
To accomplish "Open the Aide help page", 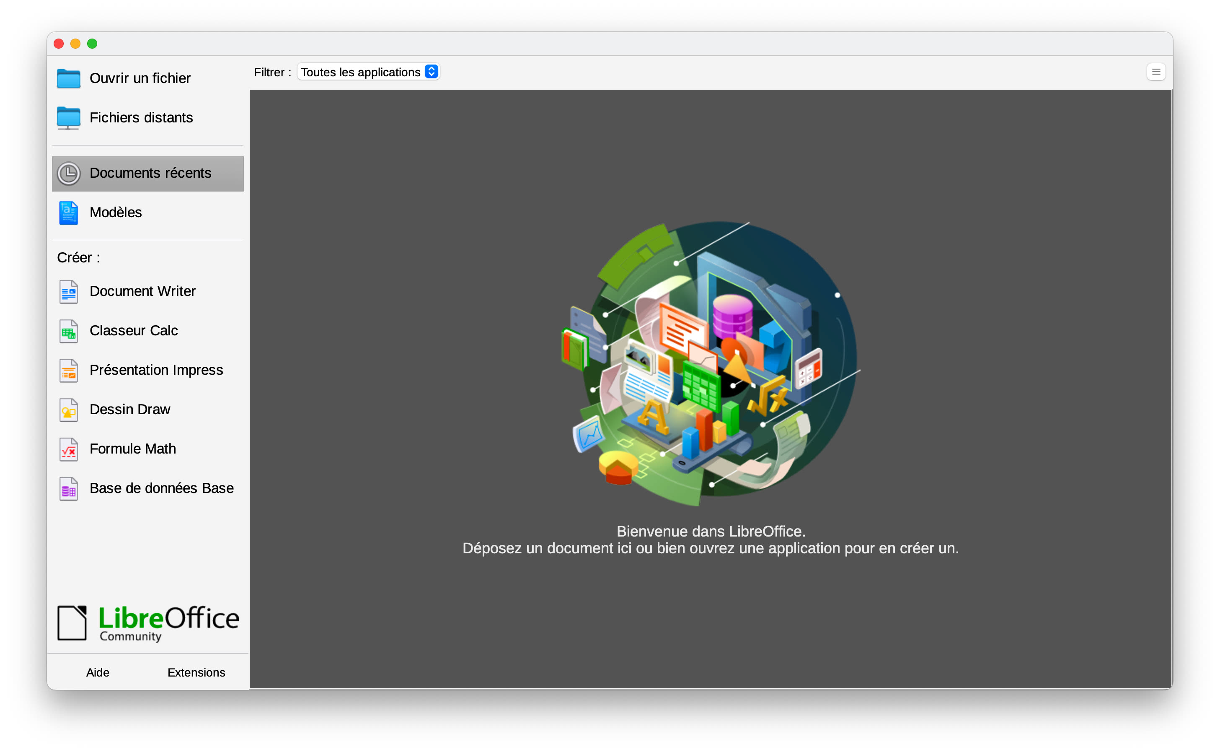I will (x=97, y=672).
